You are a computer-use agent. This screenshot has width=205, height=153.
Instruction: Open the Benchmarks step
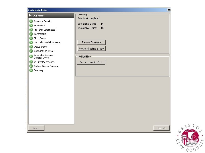click(40, 34)
